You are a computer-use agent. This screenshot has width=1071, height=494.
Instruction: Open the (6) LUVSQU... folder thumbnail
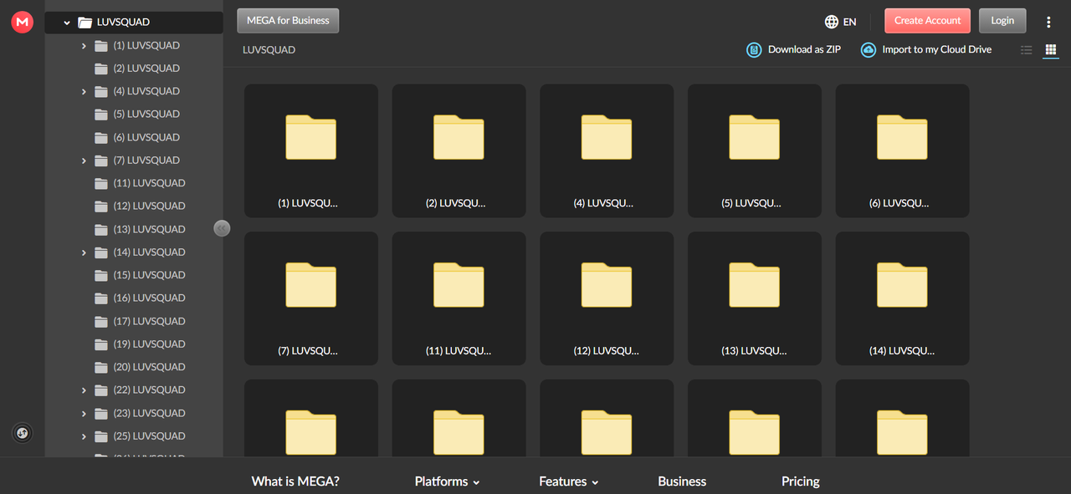pyautogui.click(x=903, y=150)
